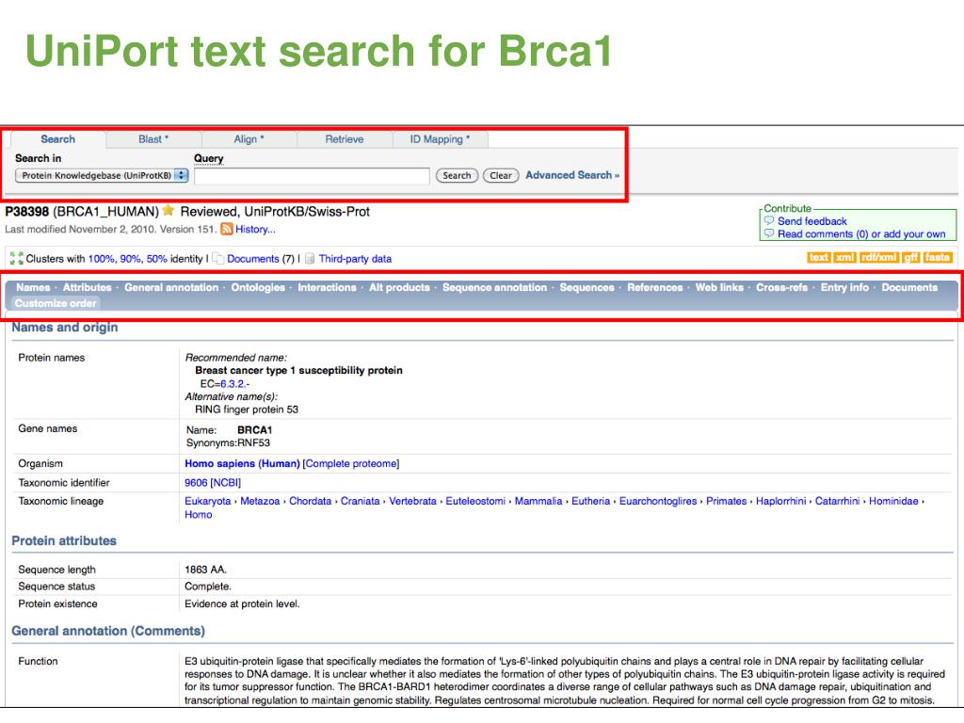Screen dimensions: 964x723
Task: Click the 'Names and origin' section heading
Action: tap(65, 327)
